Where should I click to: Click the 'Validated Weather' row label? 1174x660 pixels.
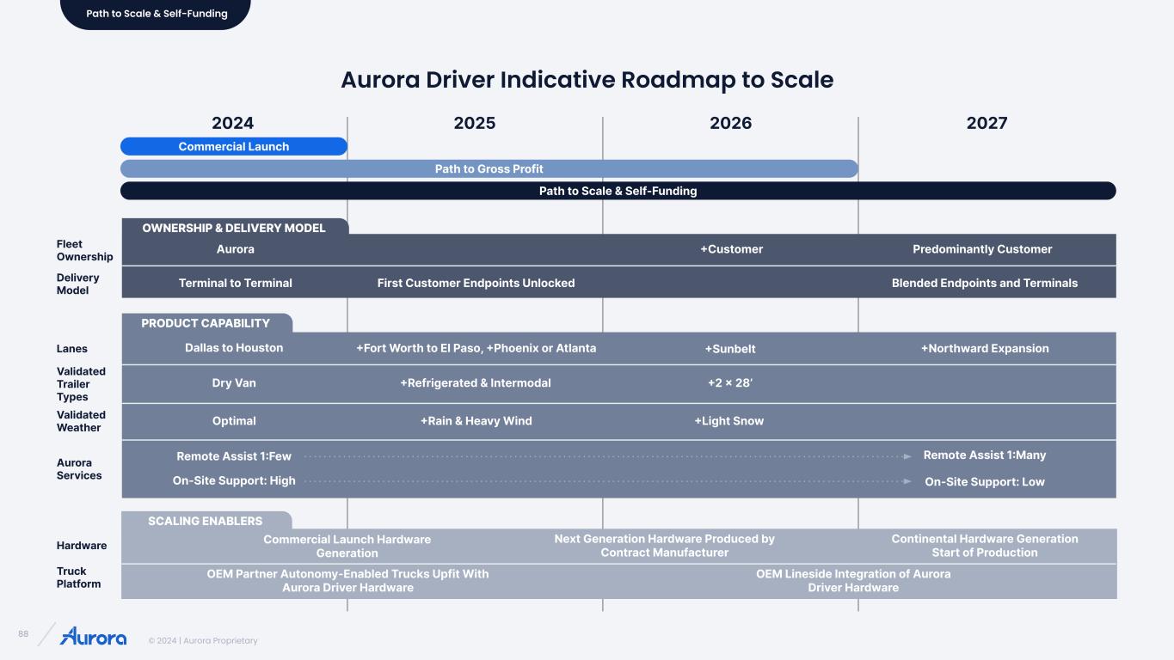point(82,421)
